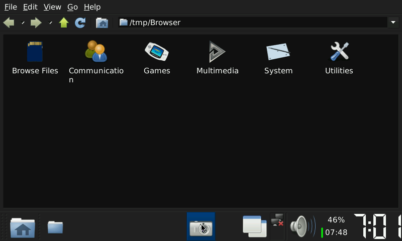Screen dimensions: 402x241
Task: Click the green Back arrow
Action: tap(9, 23)
